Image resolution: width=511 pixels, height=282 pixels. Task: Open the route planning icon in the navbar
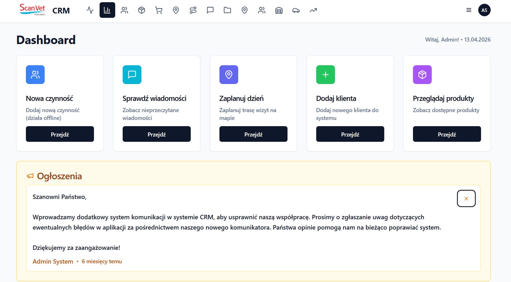[x=193, y=10]
